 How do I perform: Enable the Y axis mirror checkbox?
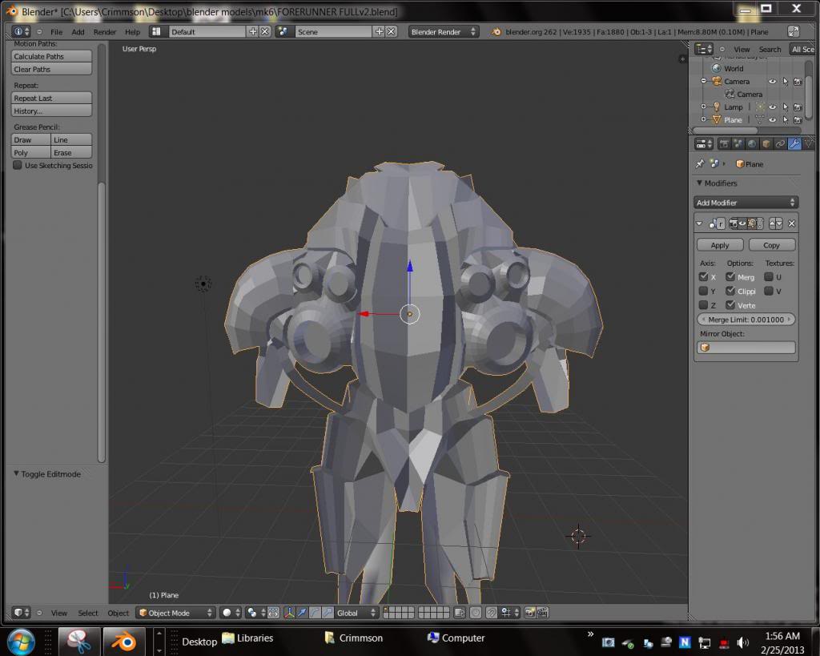[703, 292]
